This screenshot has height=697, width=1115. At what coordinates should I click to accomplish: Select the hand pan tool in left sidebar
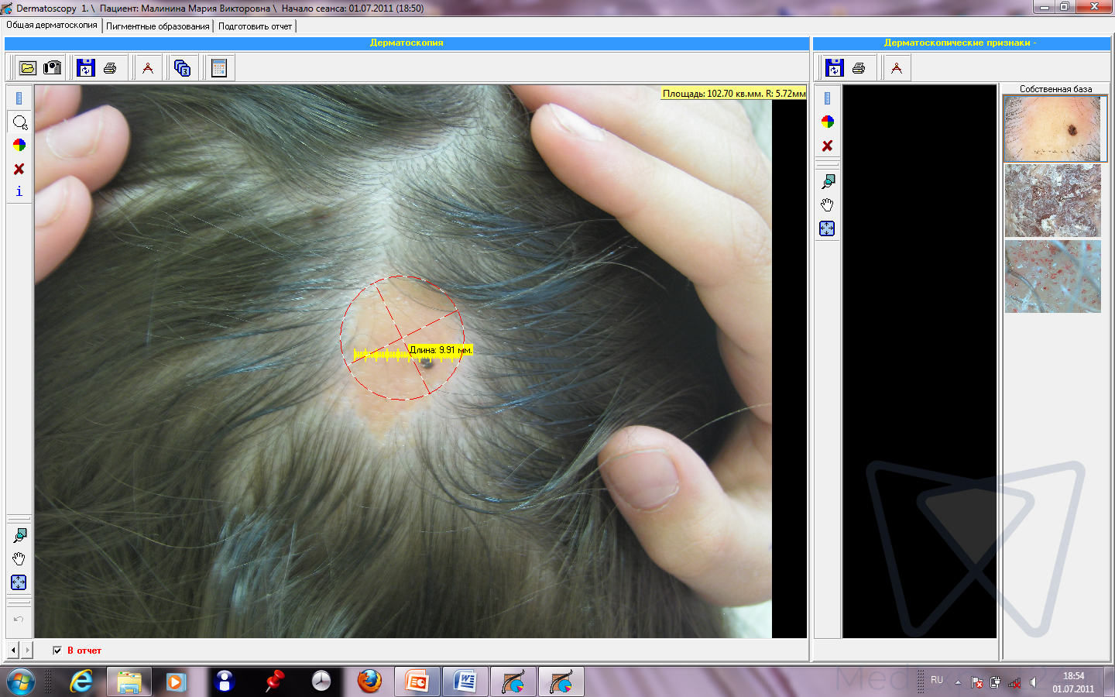click(19, 558)
